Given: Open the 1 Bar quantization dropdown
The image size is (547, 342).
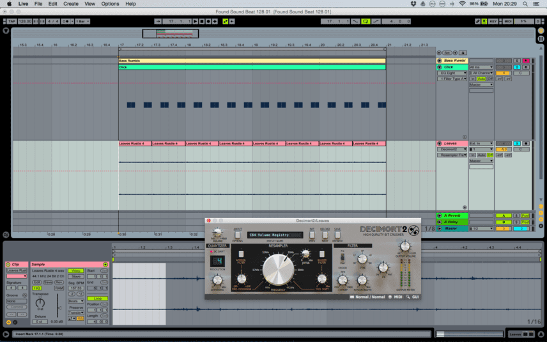Looking at the screenshot, I should pyautogui.click(x=82, y=21).
